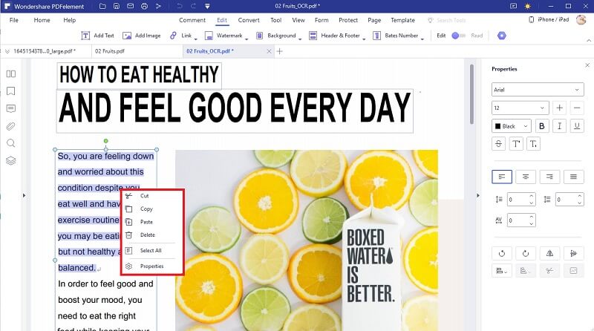Open the comments panel in sidebar
Viewport: 594px width, 331px height.
point(11,108)
